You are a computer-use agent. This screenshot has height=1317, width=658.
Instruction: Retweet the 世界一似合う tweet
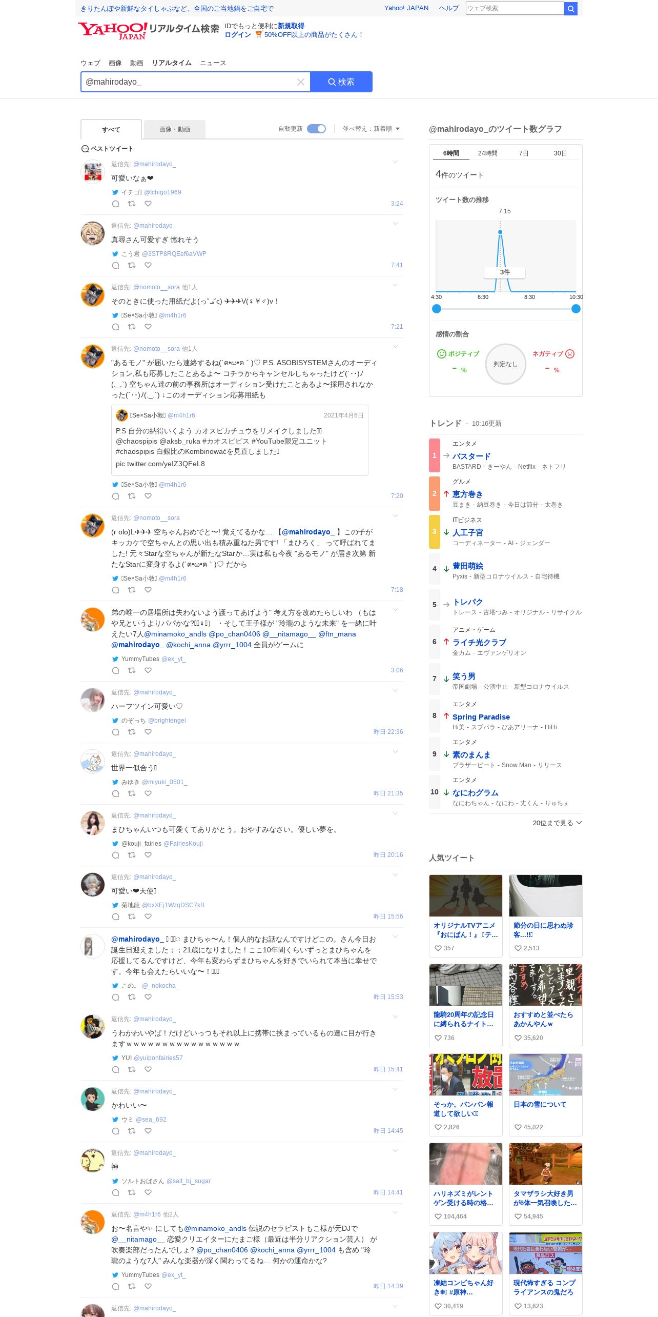pos(132,793)
